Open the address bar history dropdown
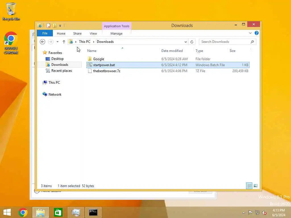Image resolution: width=291 pixels, height=218 pixels. (186, 42)
